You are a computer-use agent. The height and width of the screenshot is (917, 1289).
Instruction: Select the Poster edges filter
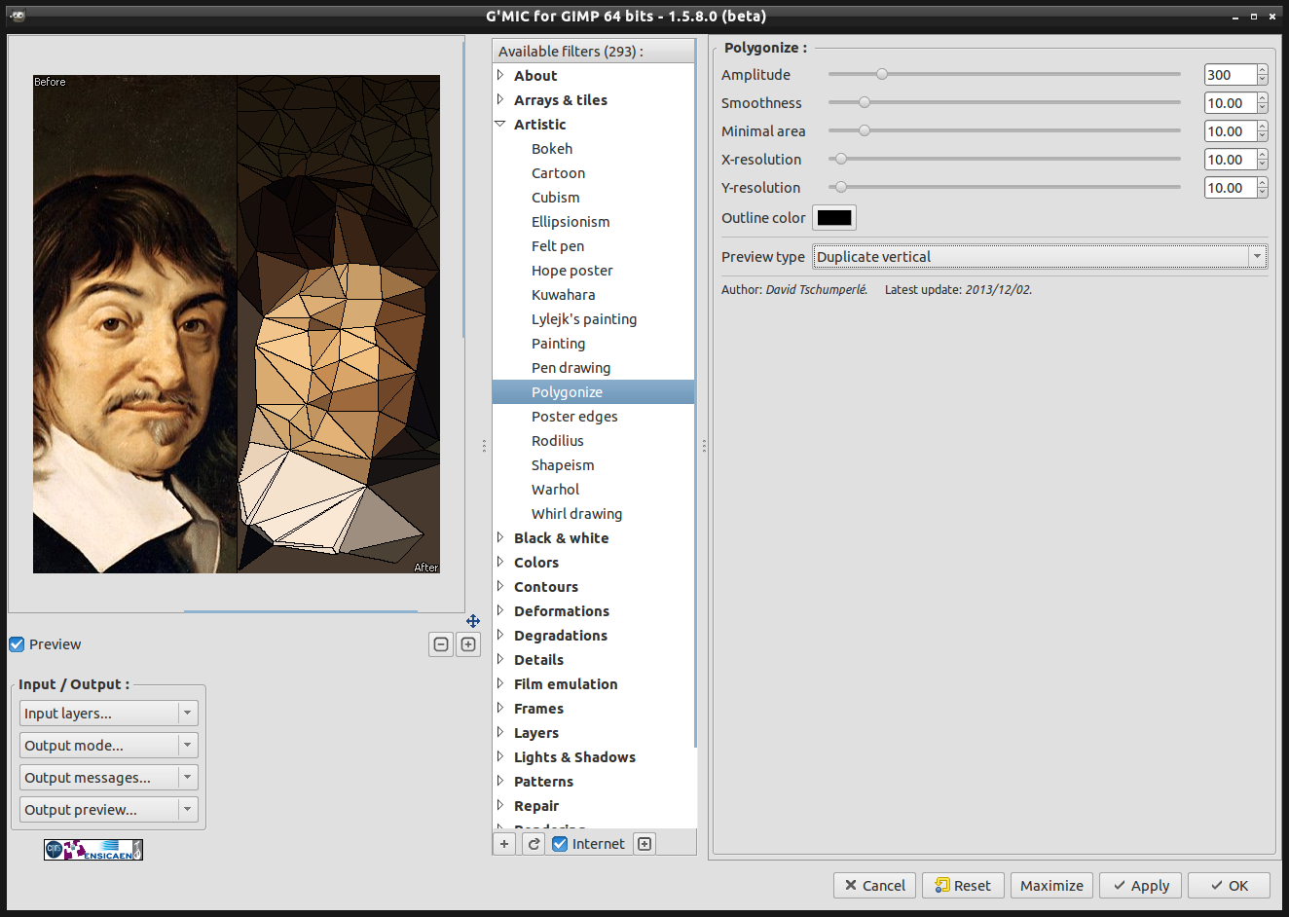coord(574,417)
